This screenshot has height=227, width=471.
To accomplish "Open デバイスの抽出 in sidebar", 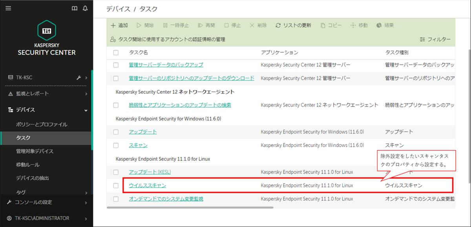I will (x=32, y=178).
